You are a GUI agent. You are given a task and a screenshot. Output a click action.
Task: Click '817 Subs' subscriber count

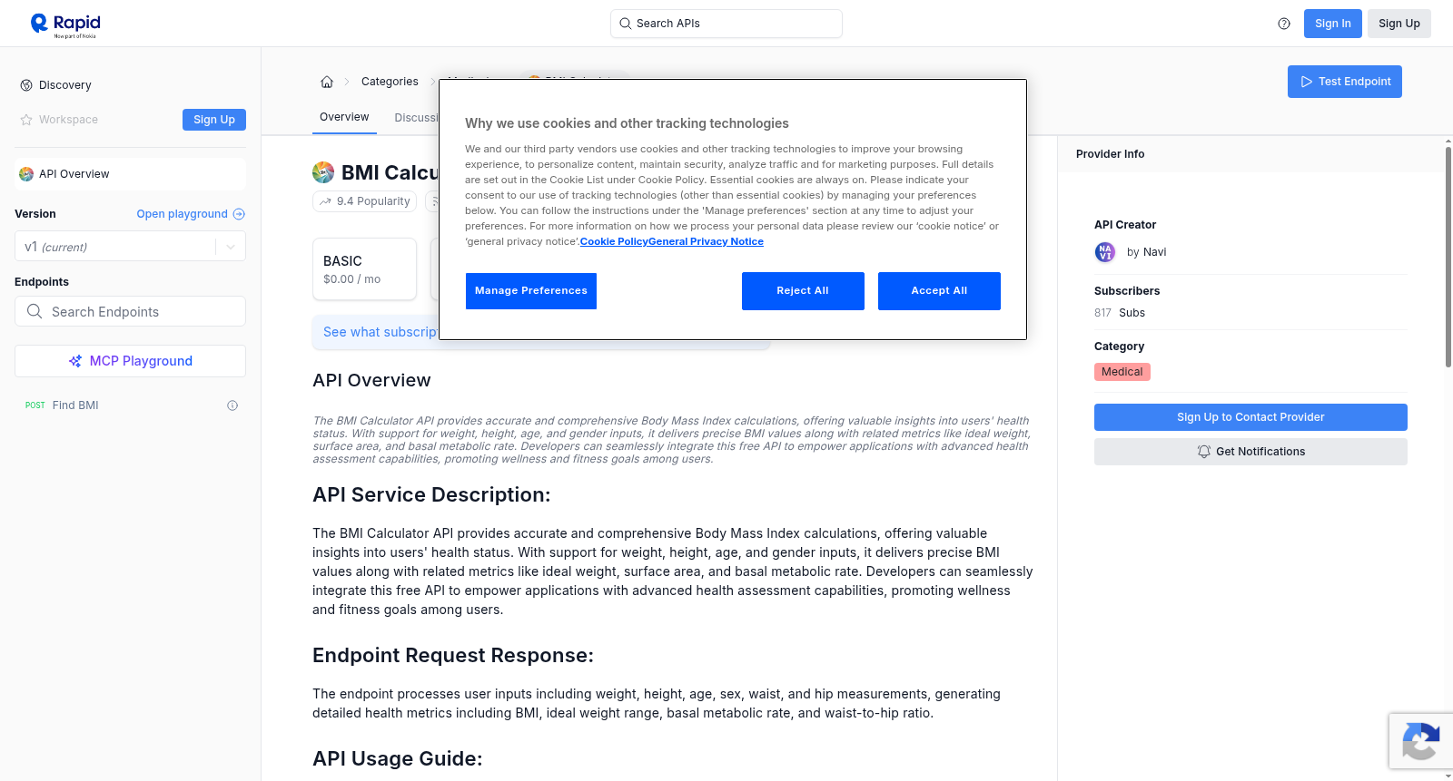(1119, 313)
